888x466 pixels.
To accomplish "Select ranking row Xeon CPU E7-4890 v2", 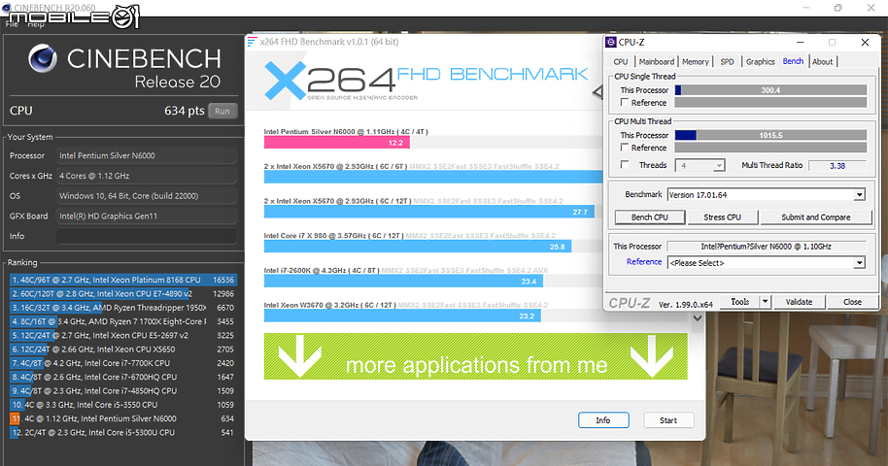I will tap(122, 294).
